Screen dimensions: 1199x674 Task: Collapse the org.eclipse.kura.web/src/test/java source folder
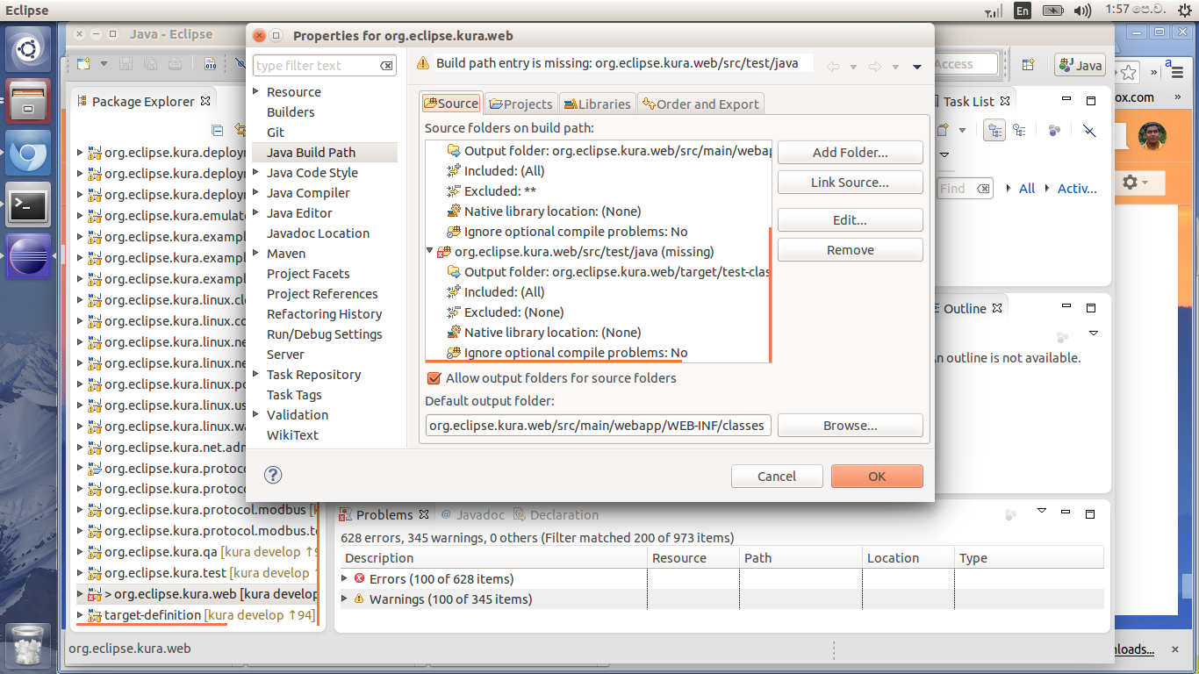430,251
